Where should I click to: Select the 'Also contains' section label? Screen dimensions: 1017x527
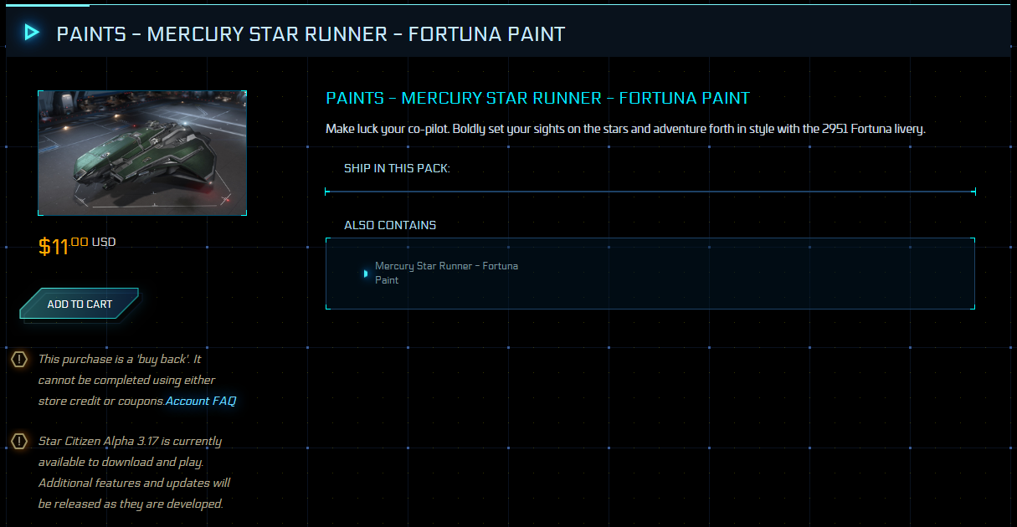click(x=390, y=225)
